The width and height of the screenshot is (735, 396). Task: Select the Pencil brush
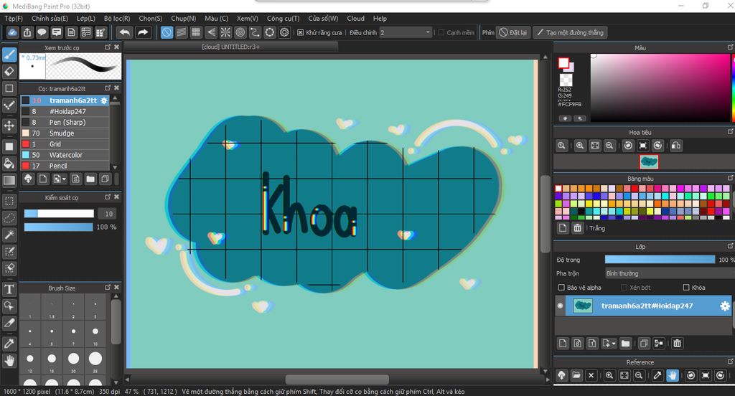click(65, 166)
